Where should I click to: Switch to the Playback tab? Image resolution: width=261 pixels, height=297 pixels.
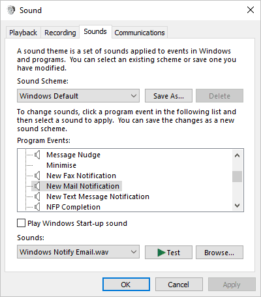[23, 33]
